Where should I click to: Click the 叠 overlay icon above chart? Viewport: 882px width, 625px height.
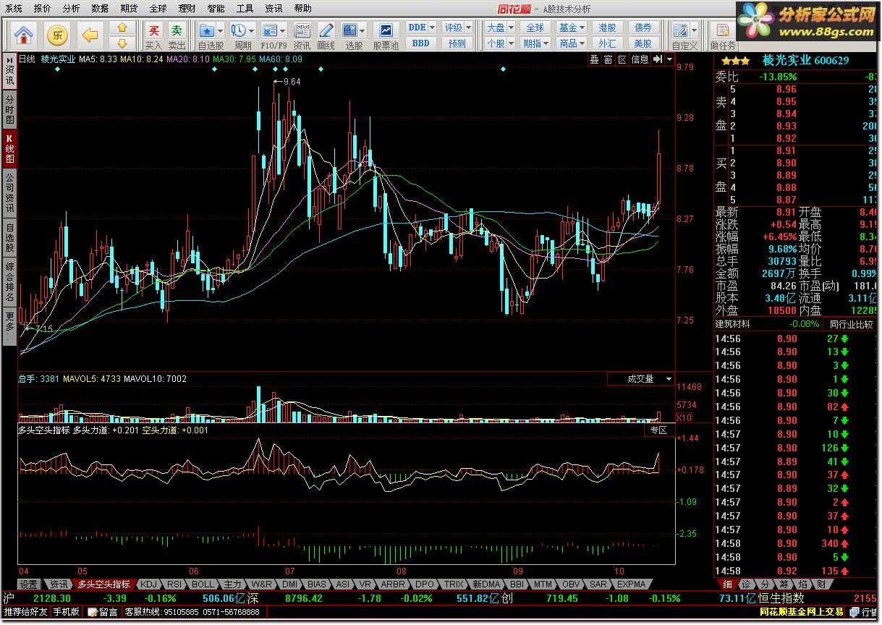point(595,59)
